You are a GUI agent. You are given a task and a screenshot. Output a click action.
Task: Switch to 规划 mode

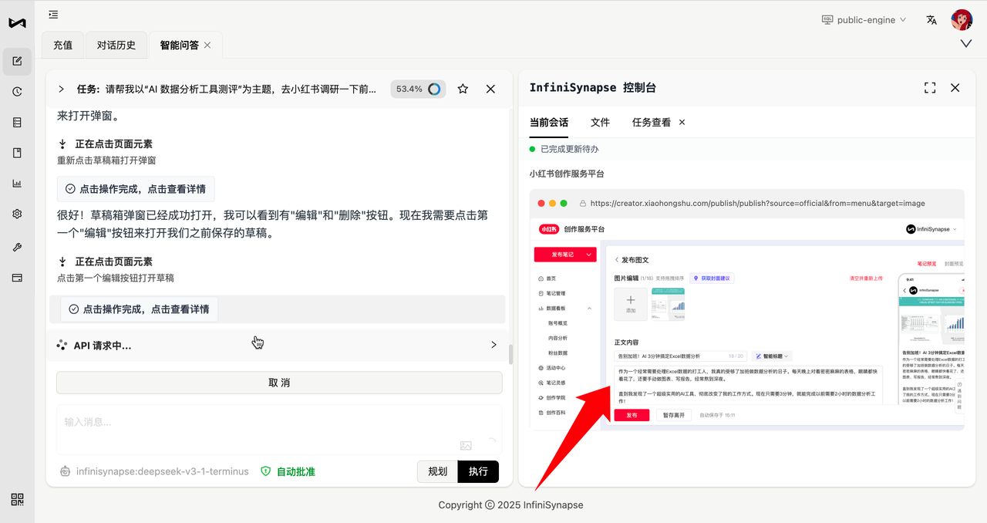437,471
